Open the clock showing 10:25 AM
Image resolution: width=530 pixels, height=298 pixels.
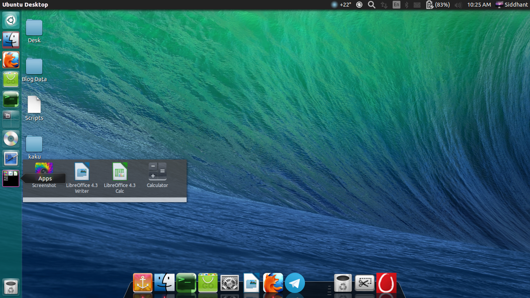pos(479,5)
